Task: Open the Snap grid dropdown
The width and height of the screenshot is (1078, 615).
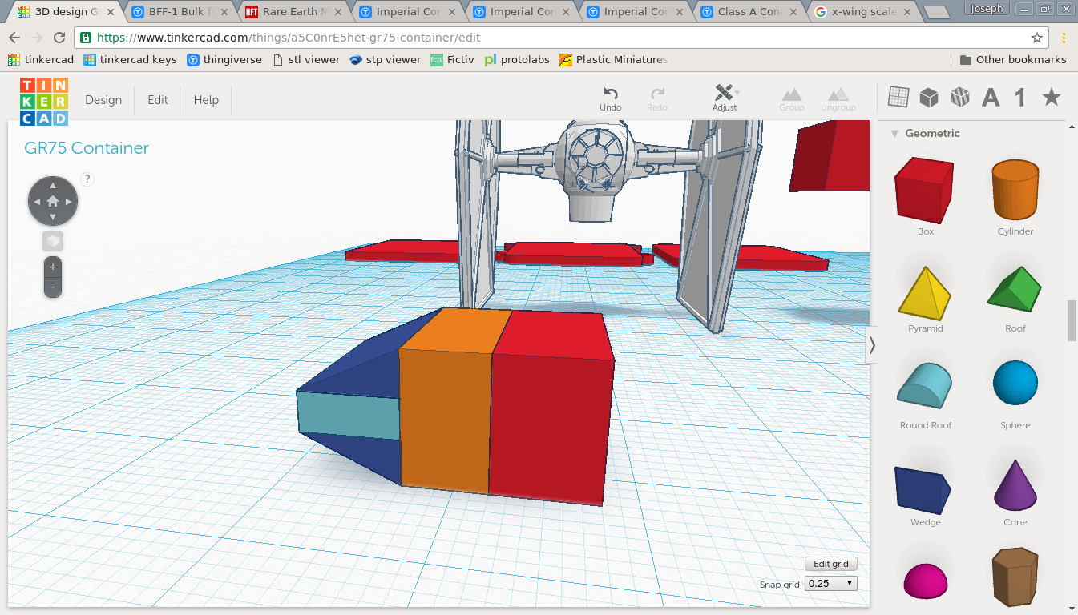Action: tap(830, 584)
